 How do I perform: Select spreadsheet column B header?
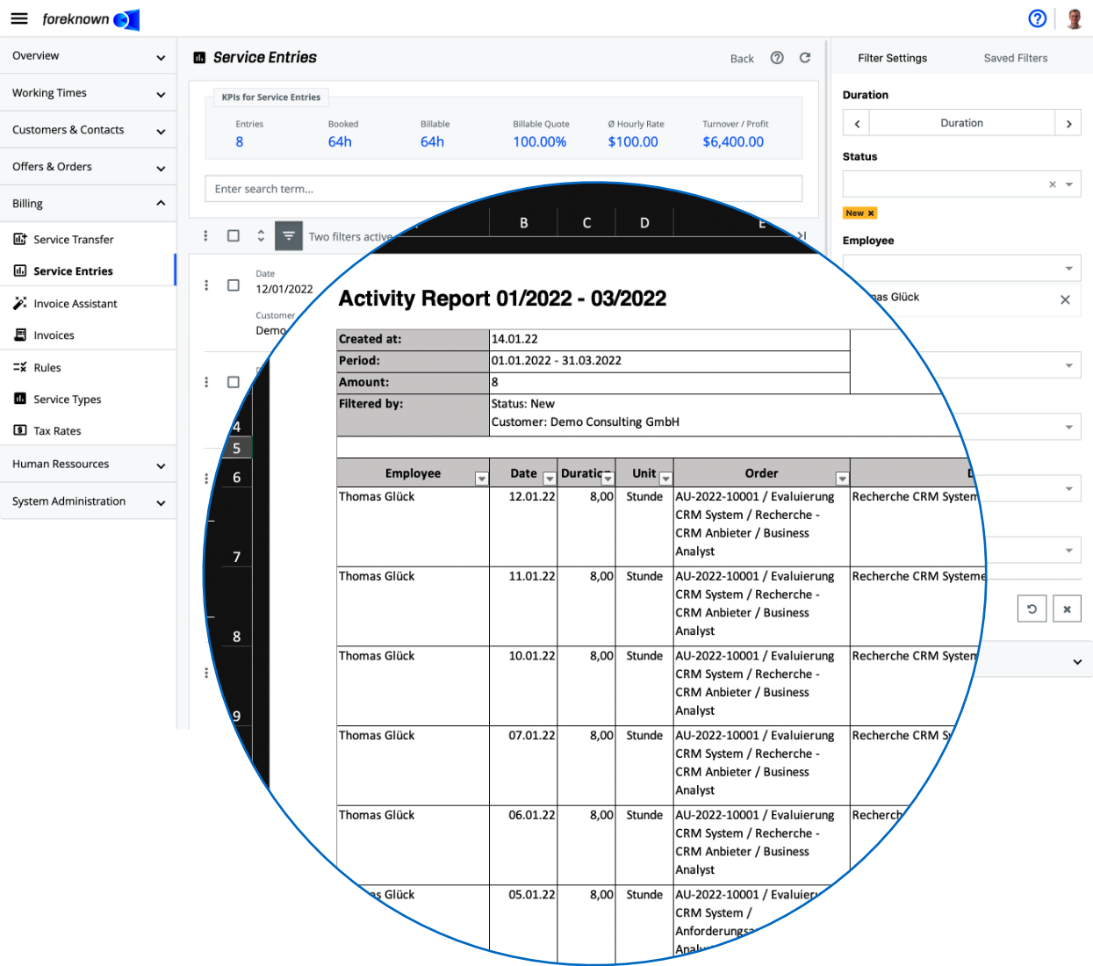[x=524, y=223]
